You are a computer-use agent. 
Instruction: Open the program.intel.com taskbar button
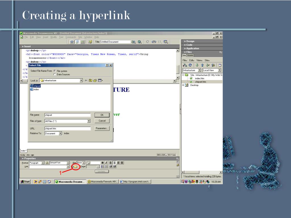coord(135,182)
